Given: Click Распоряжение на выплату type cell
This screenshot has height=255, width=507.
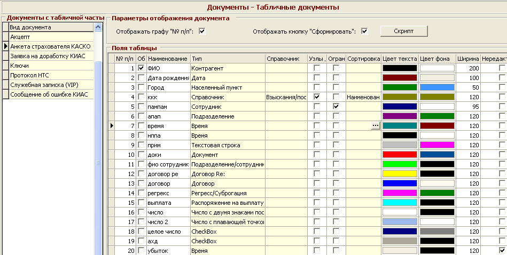Looking at the screenshot, I should [228, 203].
